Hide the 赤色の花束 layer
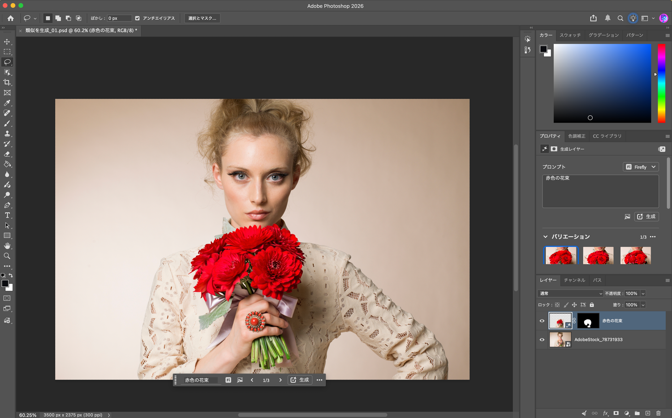 tap(542, 321)
